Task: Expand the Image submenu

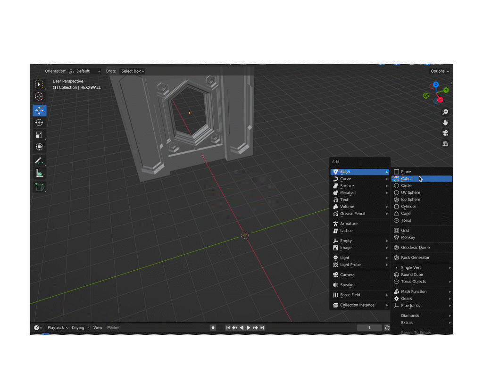Action: coord(360,248)
